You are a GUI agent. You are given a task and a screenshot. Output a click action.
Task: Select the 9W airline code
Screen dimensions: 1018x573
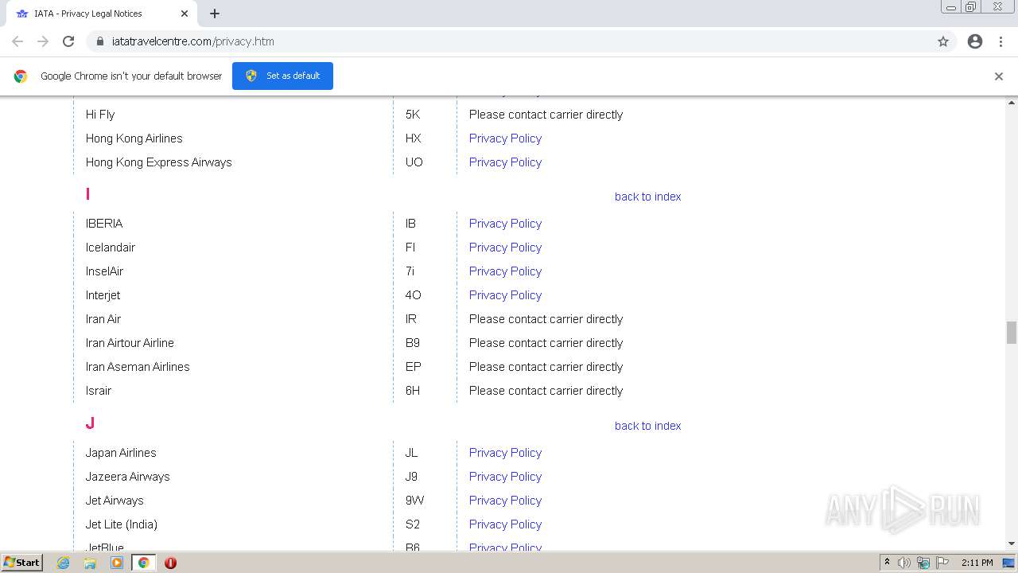[x=414, y=501]
